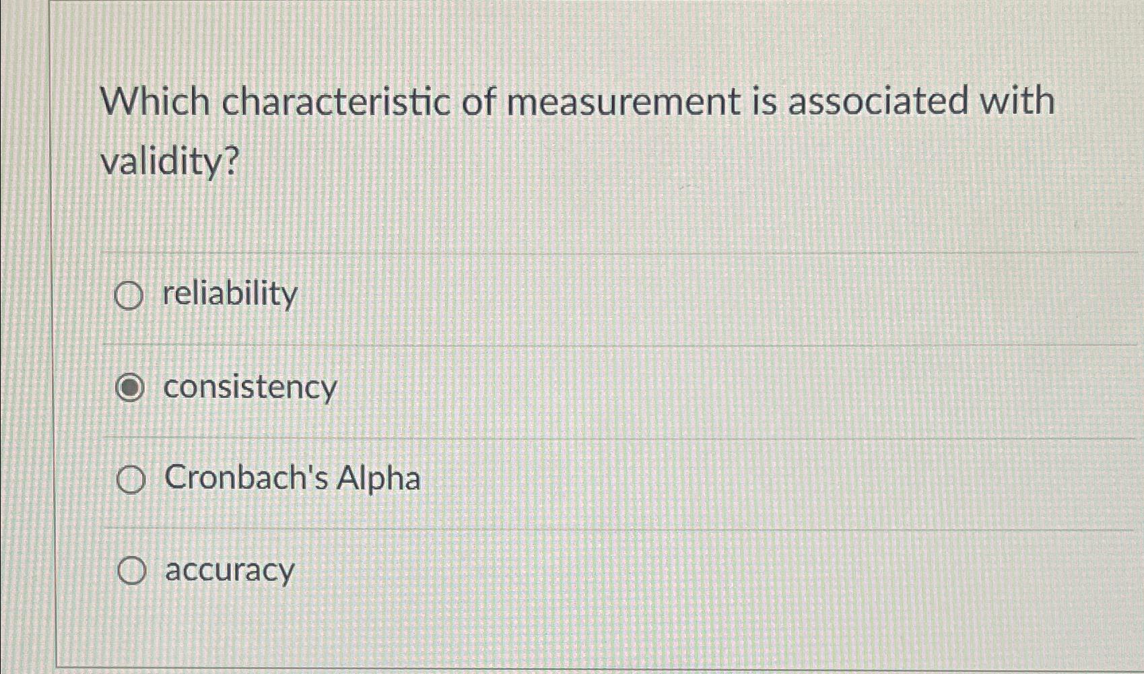Image resolution: width=1144 pixels, height=674 pixels.
Task: Click the consistency answer text
Action: click(249, 387)
